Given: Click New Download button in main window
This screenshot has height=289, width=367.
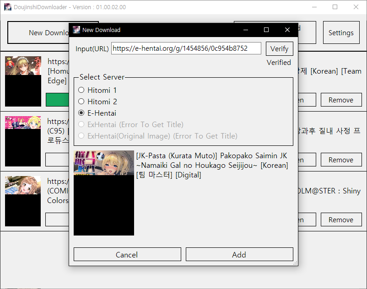Looking at the screenshot, I should coord(38,33).
